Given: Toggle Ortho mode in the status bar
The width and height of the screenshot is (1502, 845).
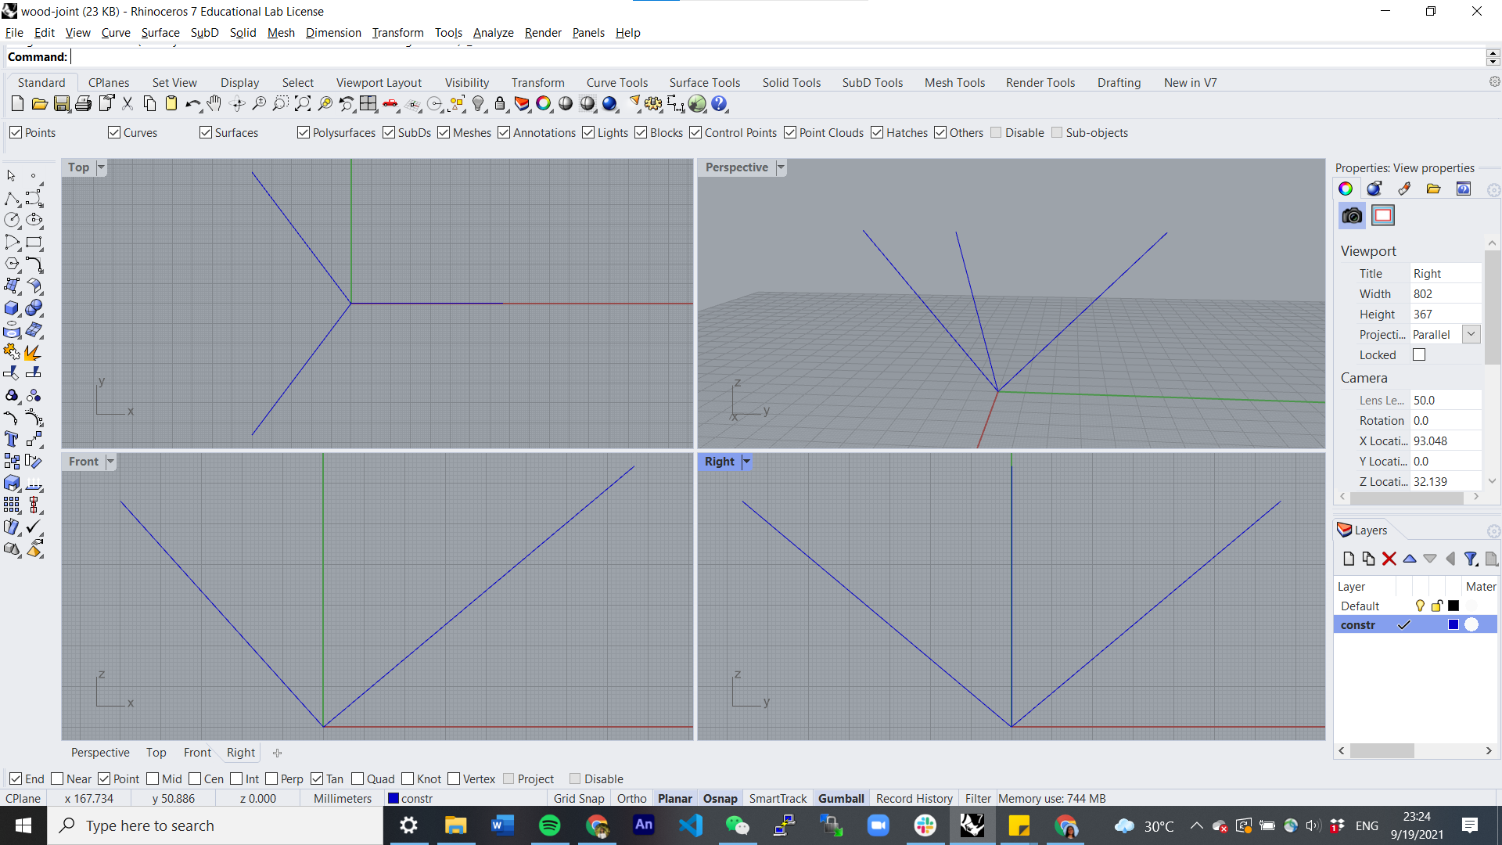Looking at the screenshot, I should coord(631,799).
